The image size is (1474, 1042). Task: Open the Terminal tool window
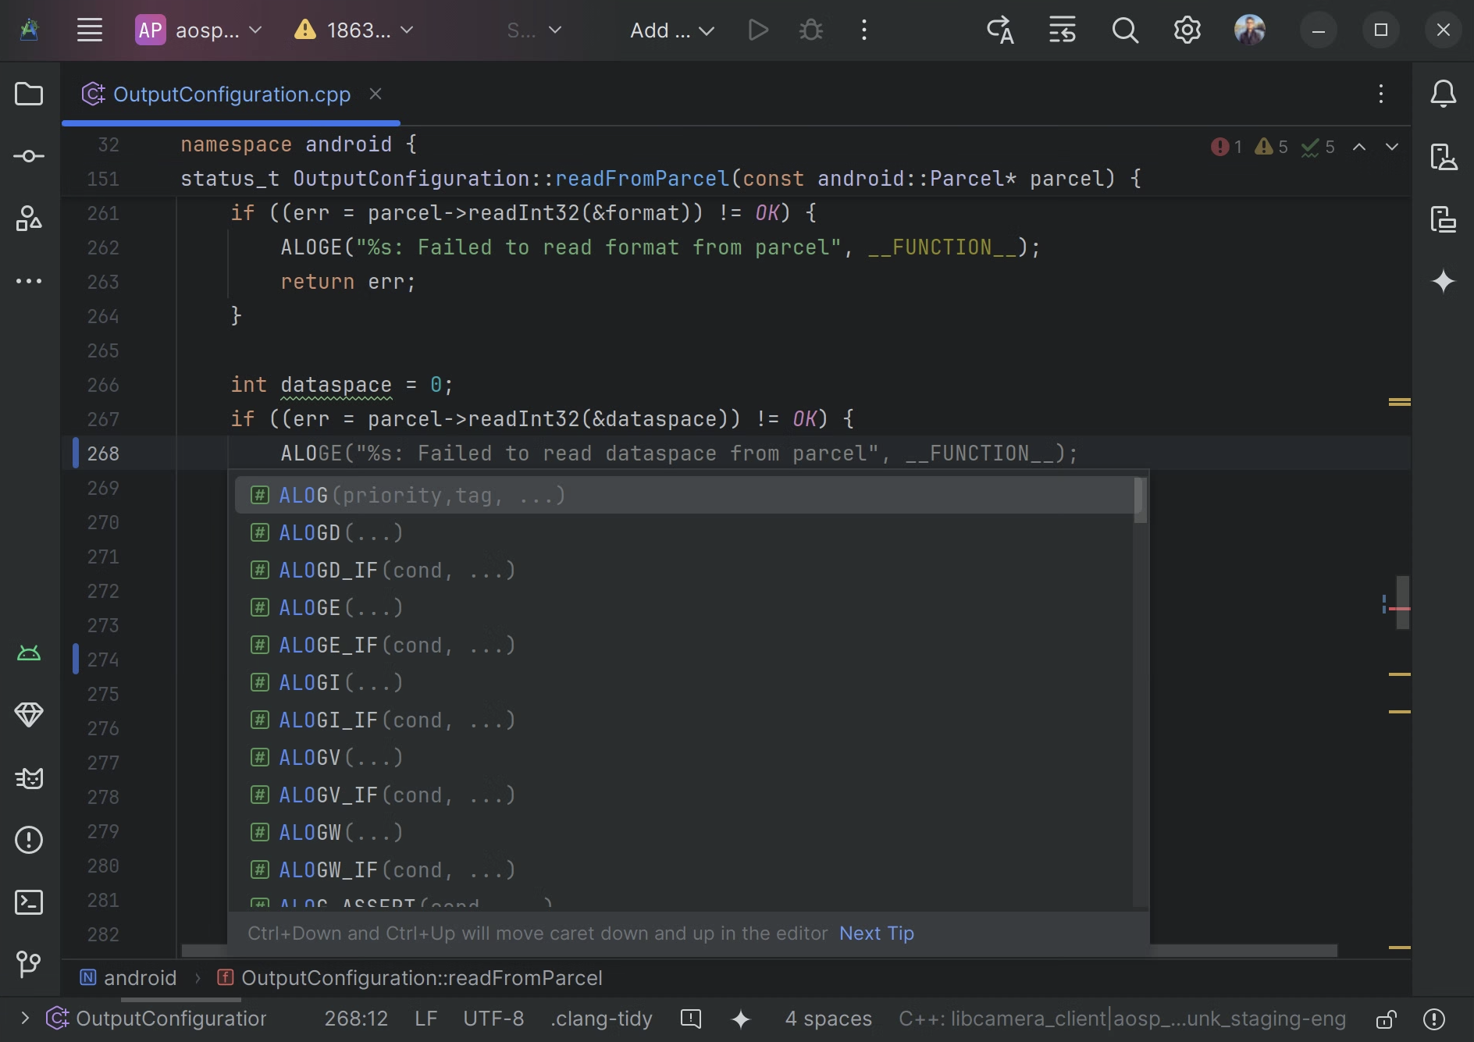pyautogui.click(x=29, y=902)
